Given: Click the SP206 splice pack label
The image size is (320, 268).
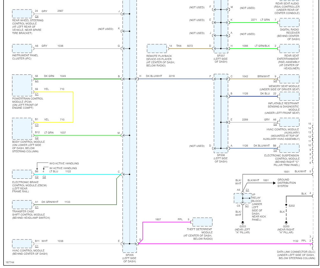Looking at the screenshot, I should (x=221, y=158).
